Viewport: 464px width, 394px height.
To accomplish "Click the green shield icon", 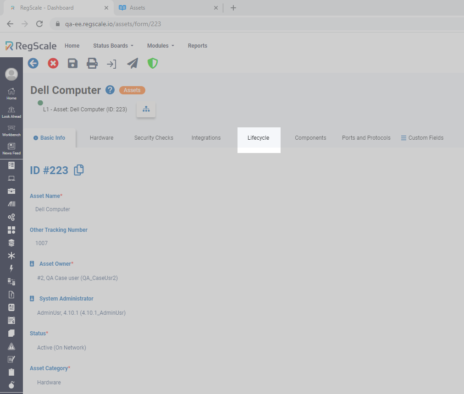I will [153, 63].
